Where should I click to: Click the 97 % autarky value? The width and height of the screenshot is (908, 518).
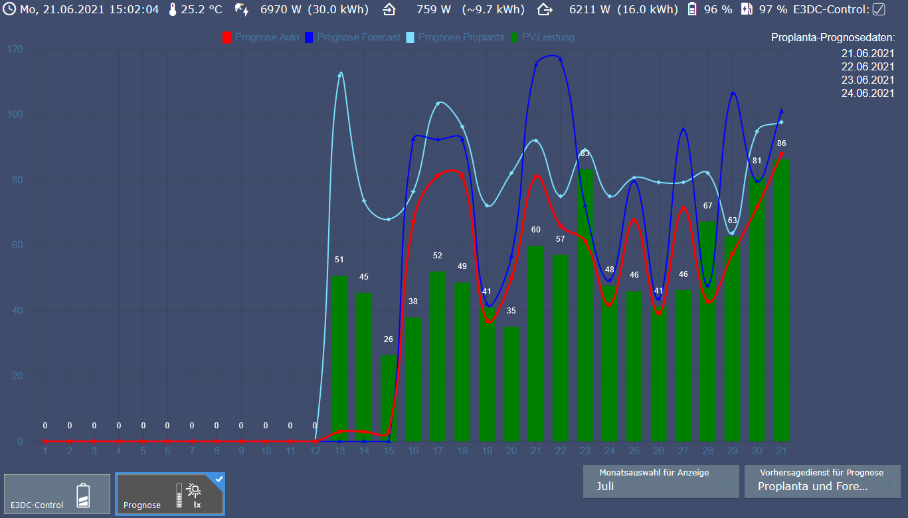[773, 9]
